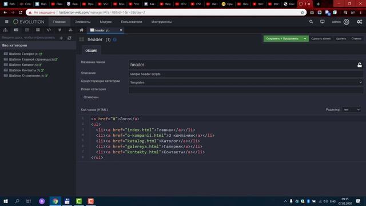Image resolution: width=366 pixels, height=206 pixels.
Task: Click the Сделать копию button
Action: (x=321, y=38)
